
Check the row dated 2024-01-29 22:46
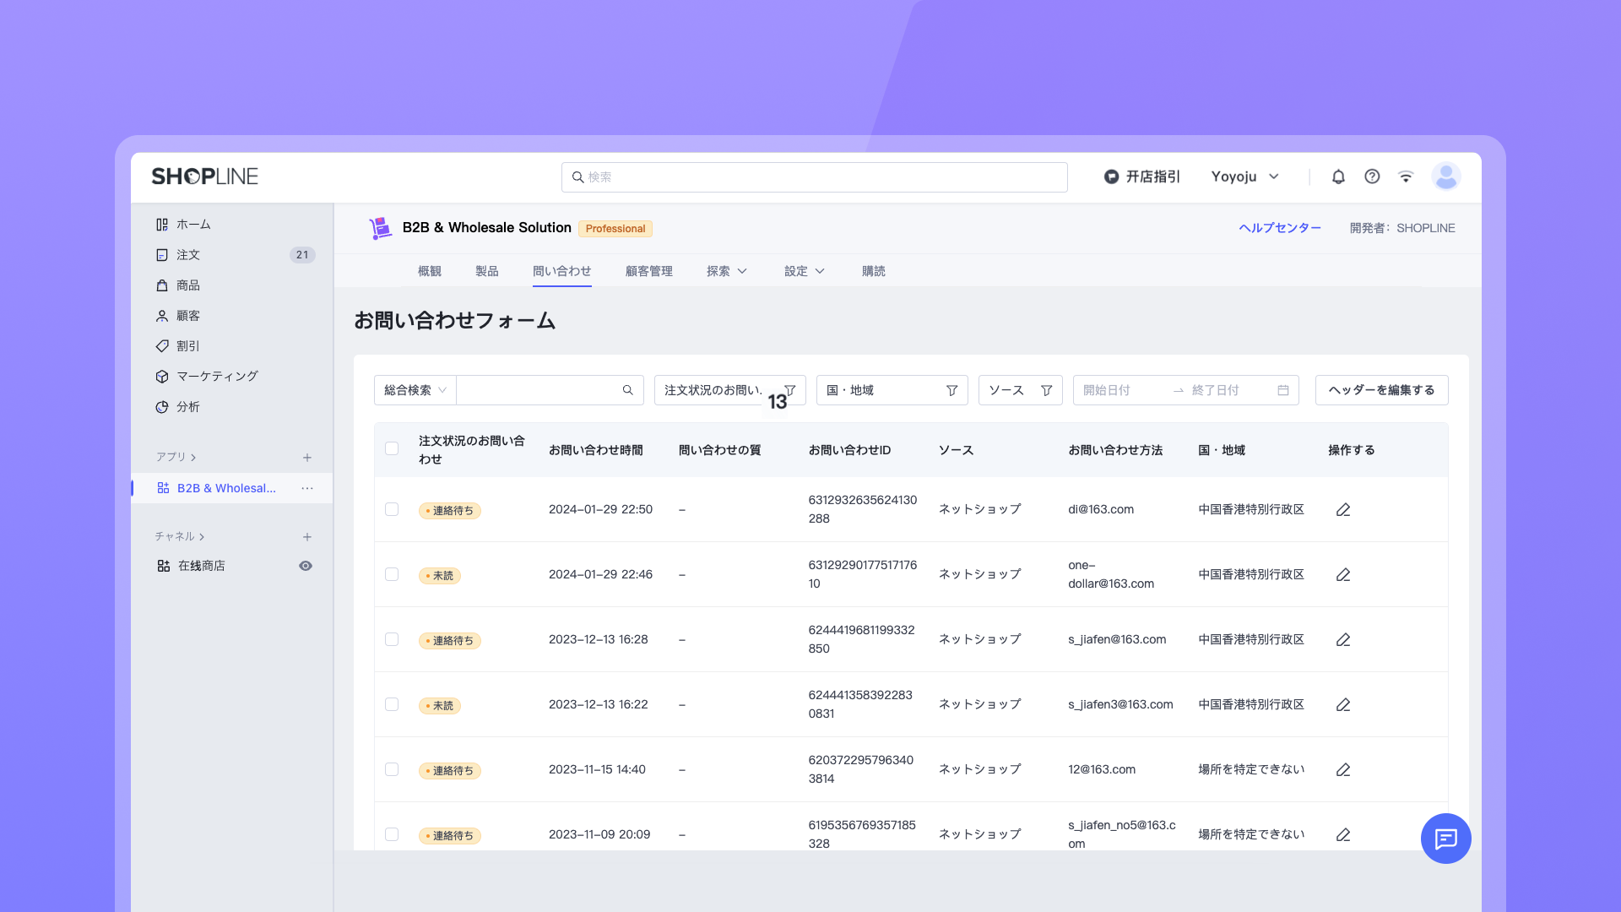(392, 574)
